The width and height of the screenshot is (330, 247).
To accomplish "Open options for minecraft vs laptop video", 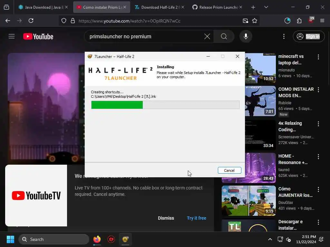I will 318,57.
